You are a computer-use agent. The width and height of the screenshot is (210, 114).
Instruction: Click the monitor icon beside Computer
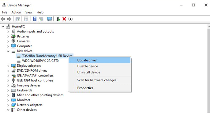coord(13,46)
